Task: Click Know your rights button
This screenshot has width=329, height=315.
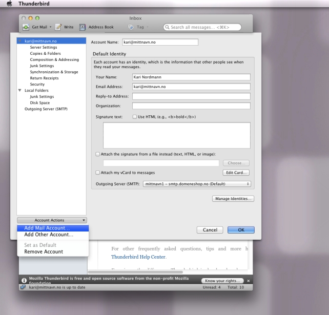Action: (222, 281)
